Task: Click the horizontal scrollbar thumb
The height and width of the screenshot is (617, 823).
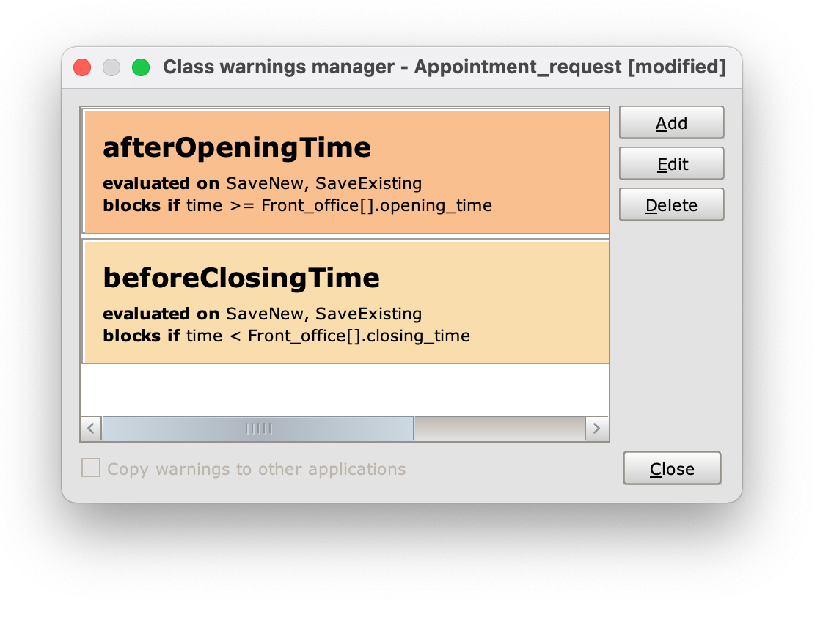Action: (257, 428)
